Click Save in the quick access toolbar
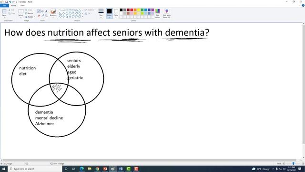305x172 pixels. tap(6, 2)
